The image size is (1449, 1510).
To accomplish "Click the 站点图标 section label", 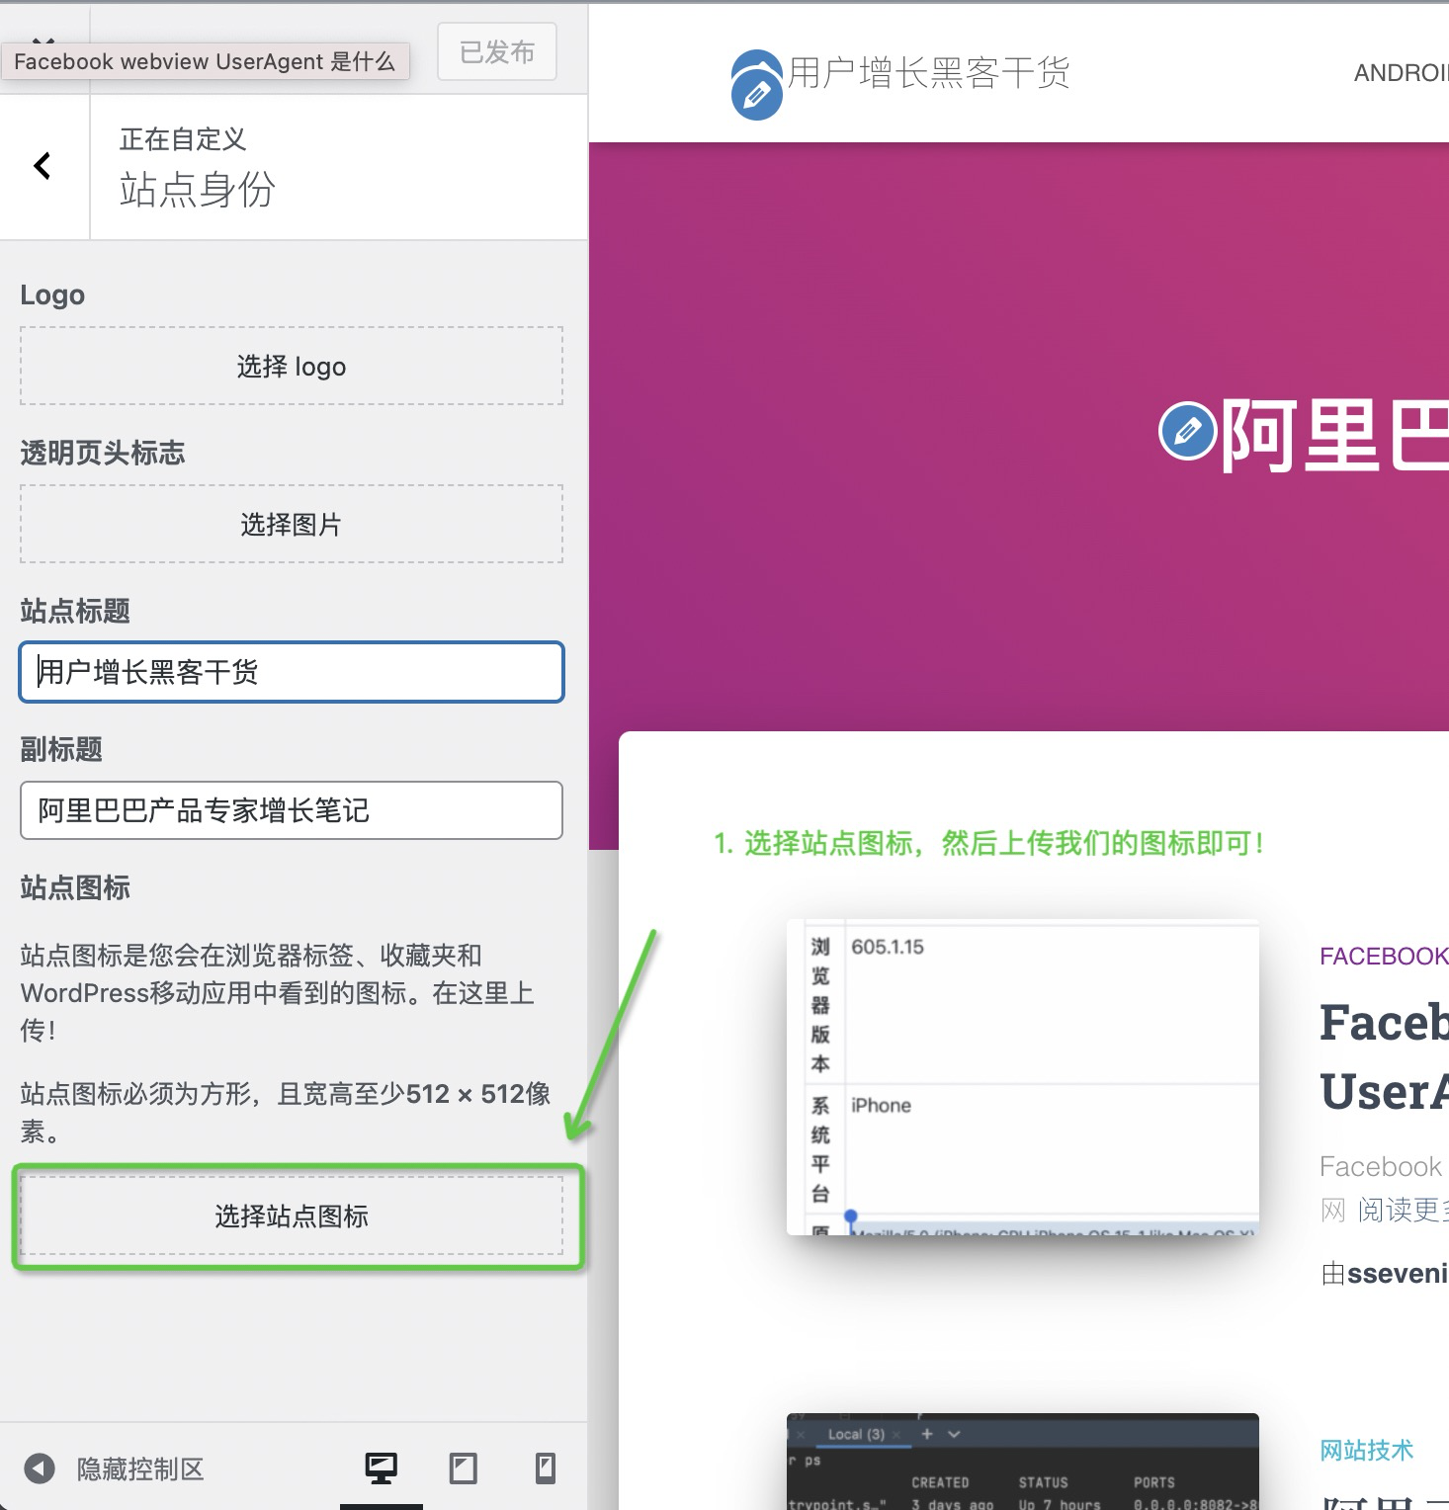I will (x=75, y=887).
